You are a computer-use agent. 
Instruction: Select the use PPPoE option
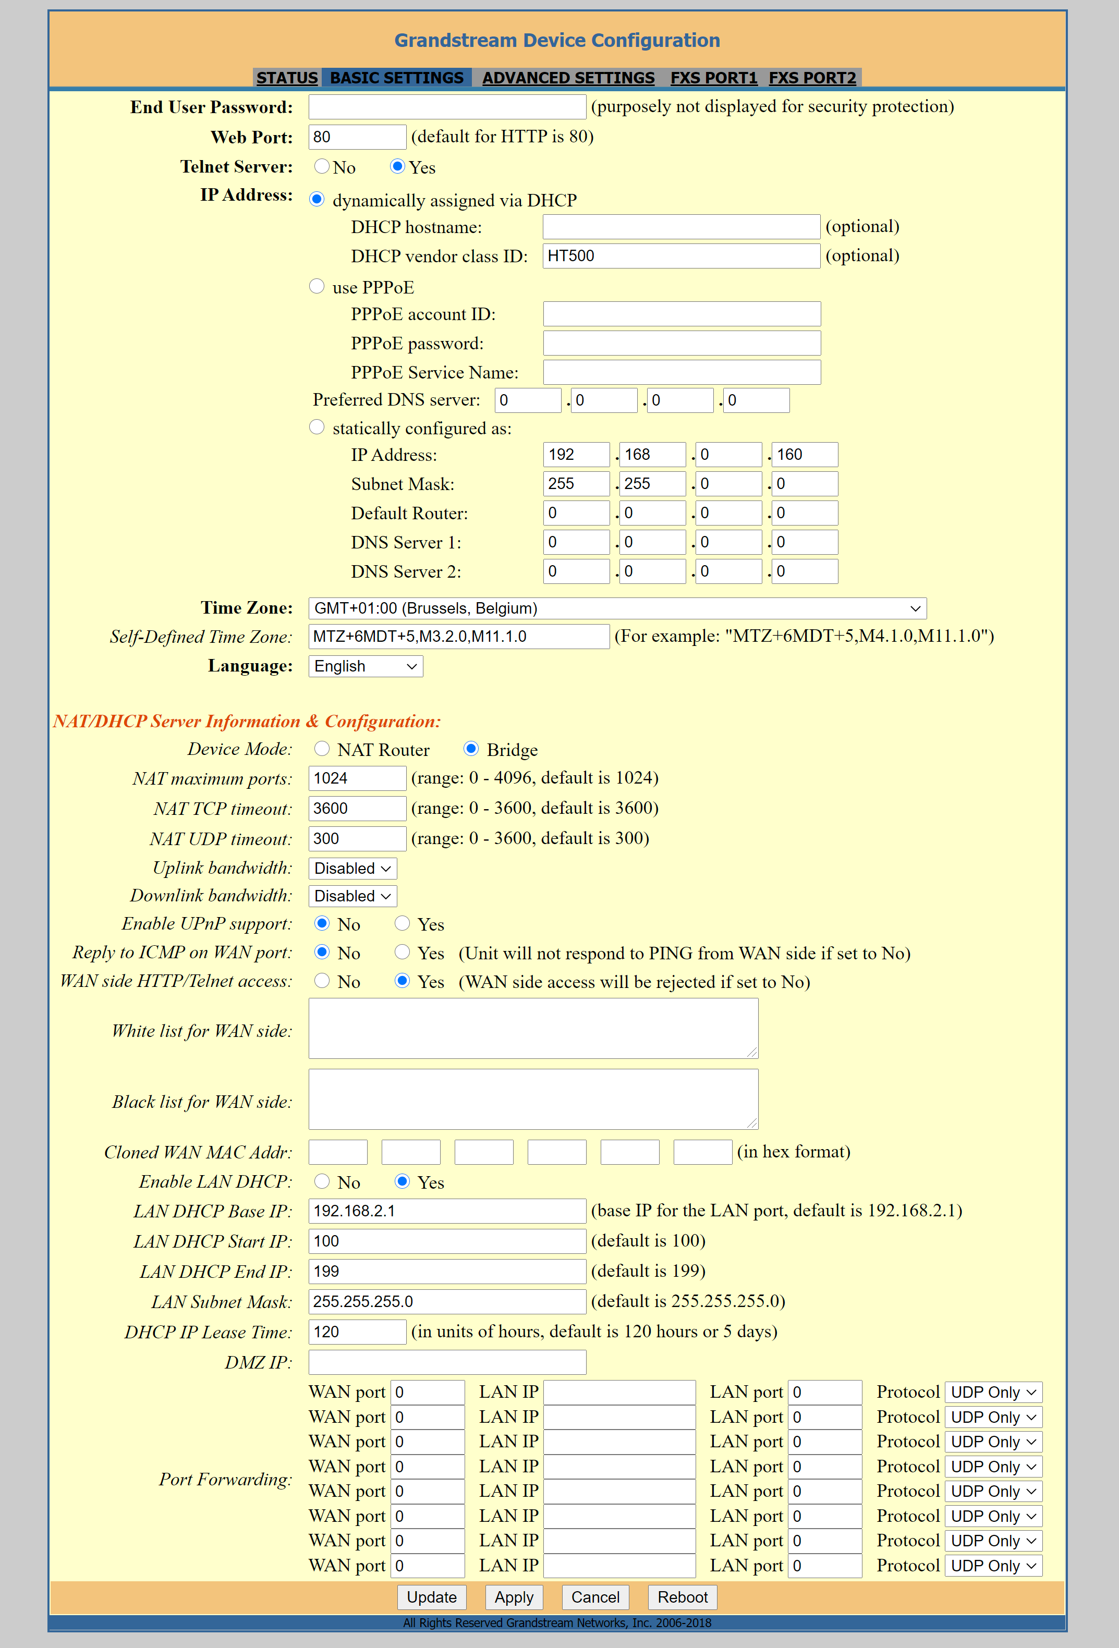pyautogui.click(x=317, y=287)
